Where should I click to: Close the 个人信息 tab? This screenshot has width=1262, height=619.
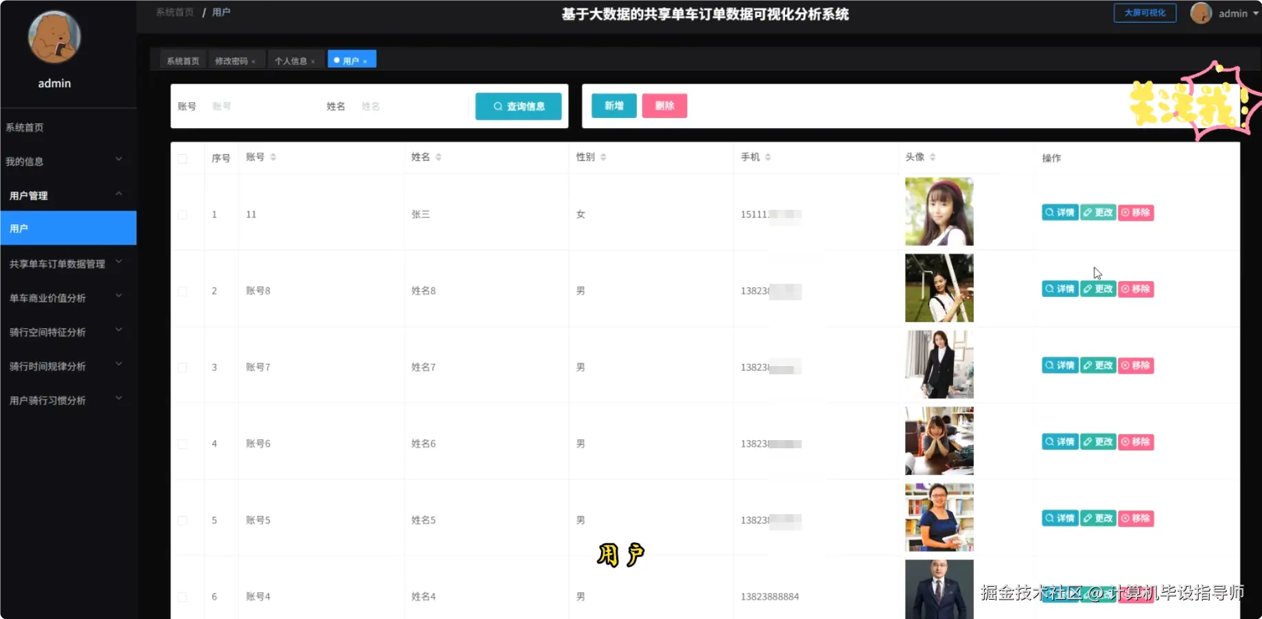[x=313, y=62]
